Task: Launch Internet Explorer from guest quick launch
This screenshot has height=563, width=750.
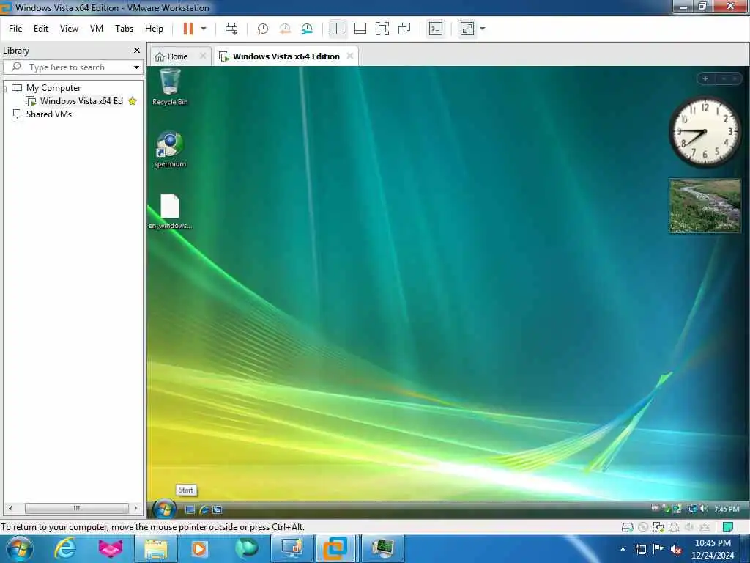Action: [x=204, y=510]
